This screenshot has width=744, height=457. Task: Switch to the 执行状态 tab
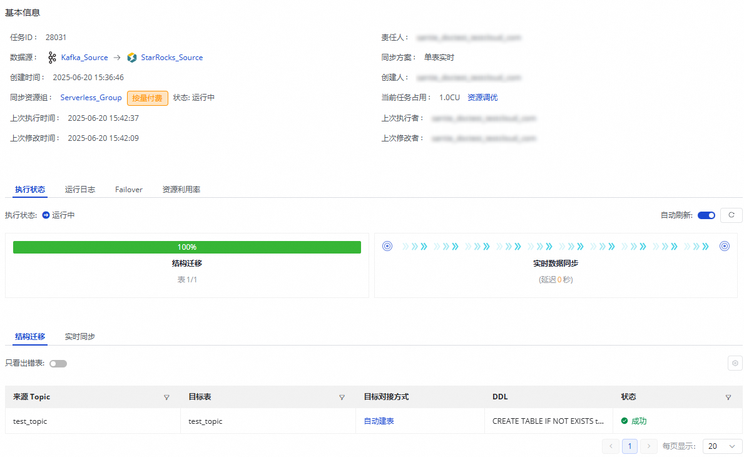pyautogui.click(x=30, y=189)
